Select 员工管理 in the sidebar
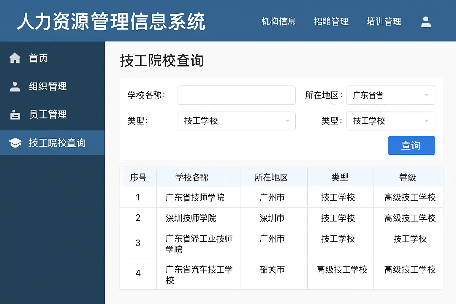 pyautogui.click(x=48, y=115)
